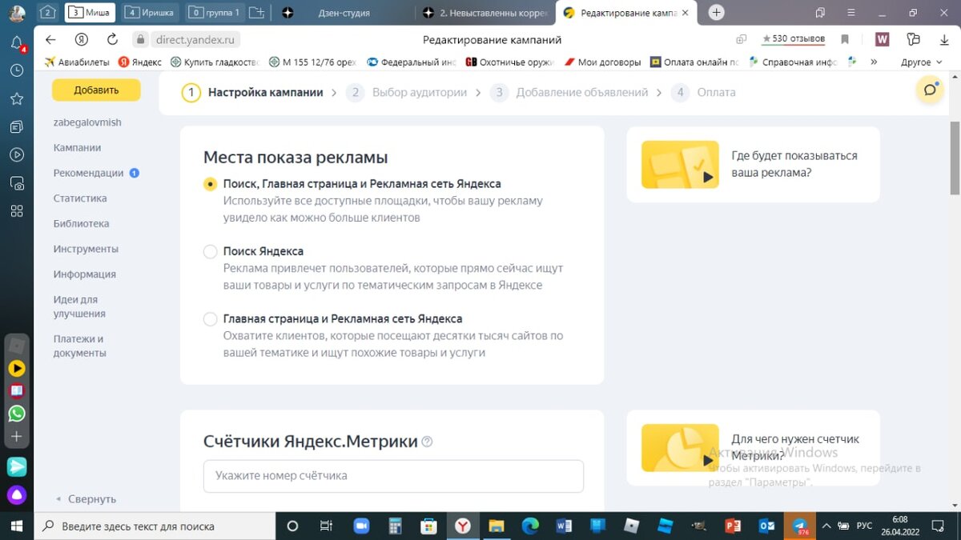Open favorites star in sidebar
Image resolution: width=961 pixels, height=540 pixels.
tap(17, 98)
